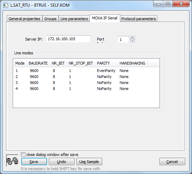Click the stop bit value 1 in Mode 4 row
The width and height of the screenshot is (192, 174).
[x=70, y=89]
